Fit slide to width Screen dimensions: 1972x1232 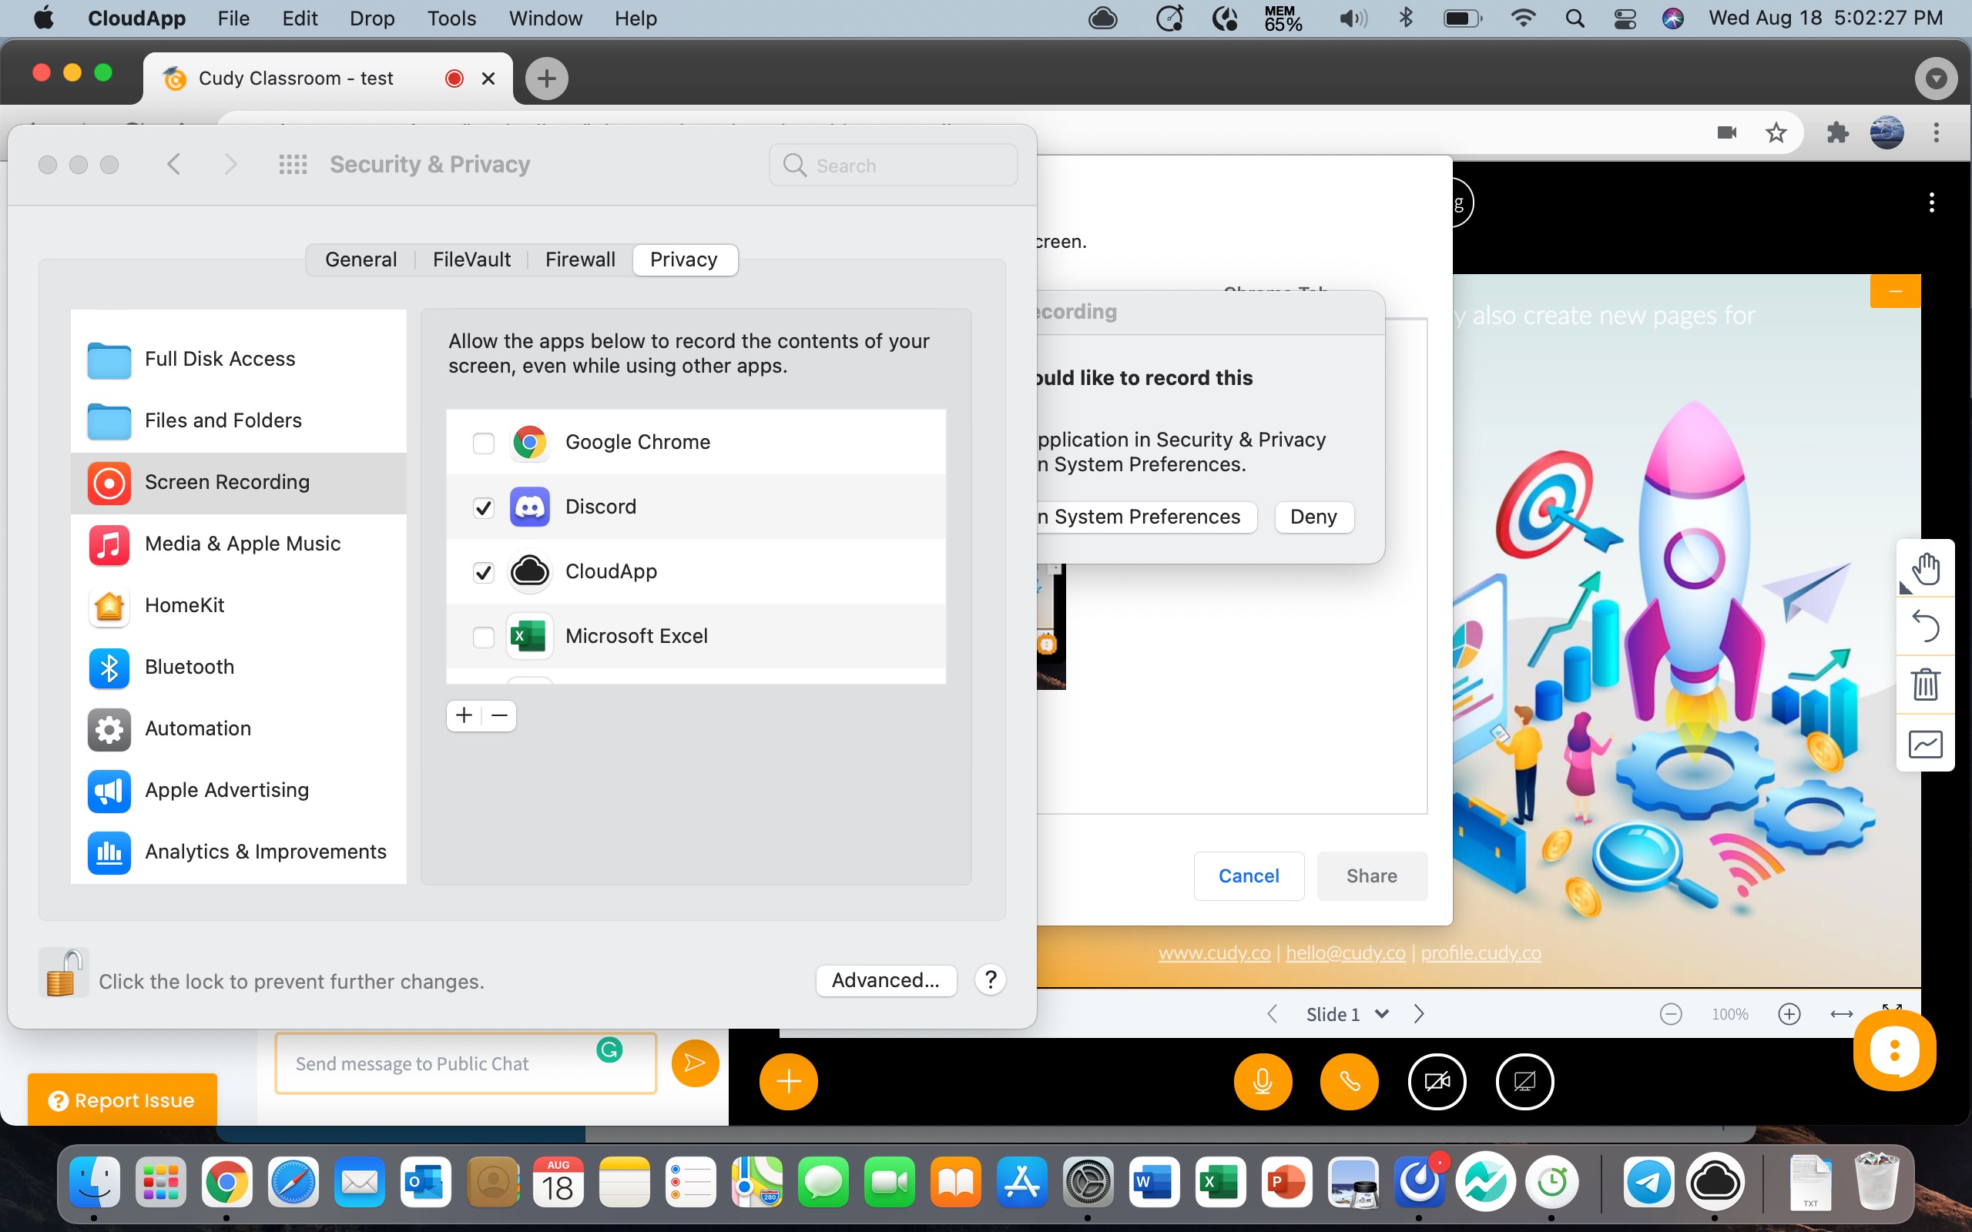[x=1842, y=1013]
